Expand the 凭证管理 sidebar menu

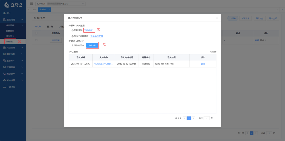(13, 47)
